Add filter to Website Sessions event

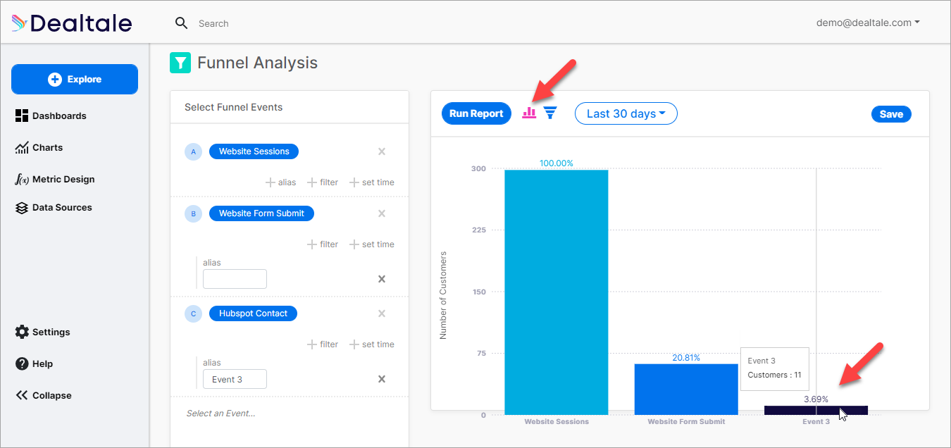coord(323,182)
